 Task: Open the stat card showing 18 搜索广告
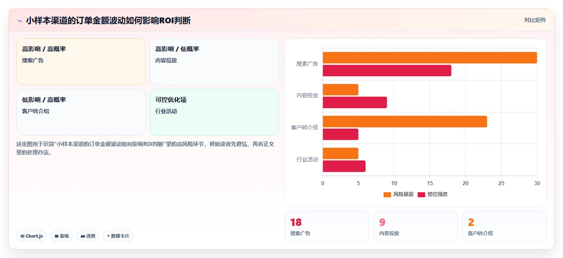coord(327,226)
